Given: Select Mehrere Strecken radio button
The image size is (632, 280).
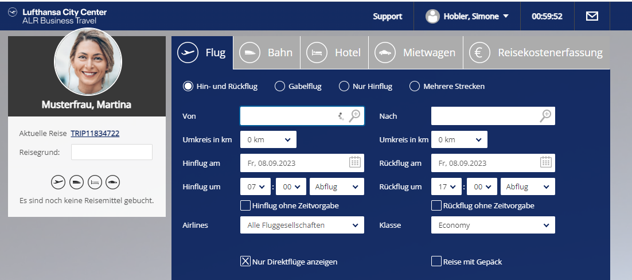Looking at the screenshot, I should pyautogui.click(x=414, y=86).
